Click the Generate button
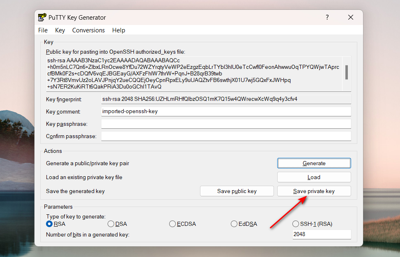The width and height of the screenshot is (400, 257). 314,163
